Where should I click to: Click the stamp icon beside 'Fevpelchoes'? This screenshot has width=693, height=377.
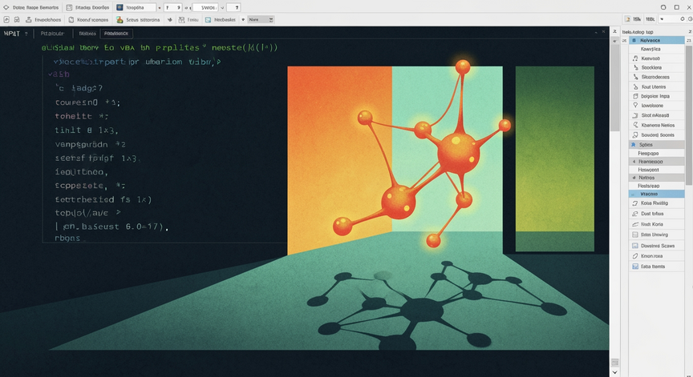29,19
